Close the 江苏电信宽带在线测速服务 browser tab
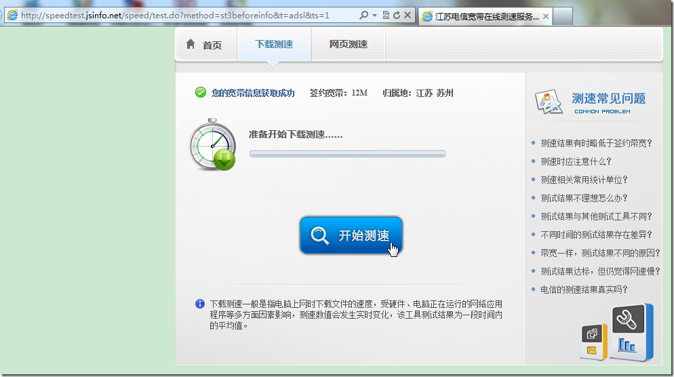 click(x=545, y=16)
